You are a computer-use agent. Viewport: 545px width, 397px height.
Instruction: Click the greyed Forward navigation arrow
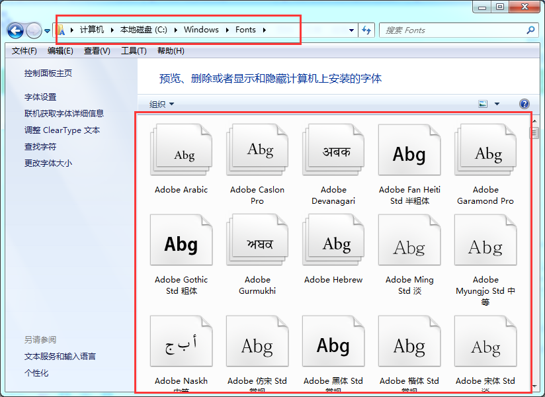pyautogui.click(x=34, y=30)
